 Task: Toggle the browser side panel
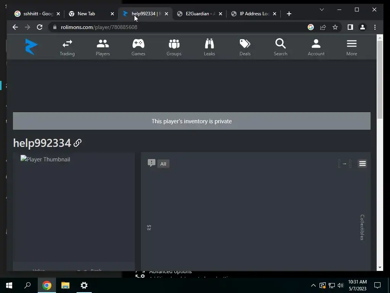350,27
